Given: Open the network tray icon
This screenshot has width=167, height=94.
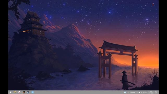Looking at the screenshot, I should 142,92.
